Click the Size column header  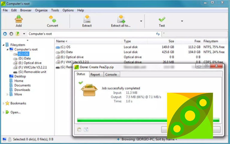(x=171, y=41)
